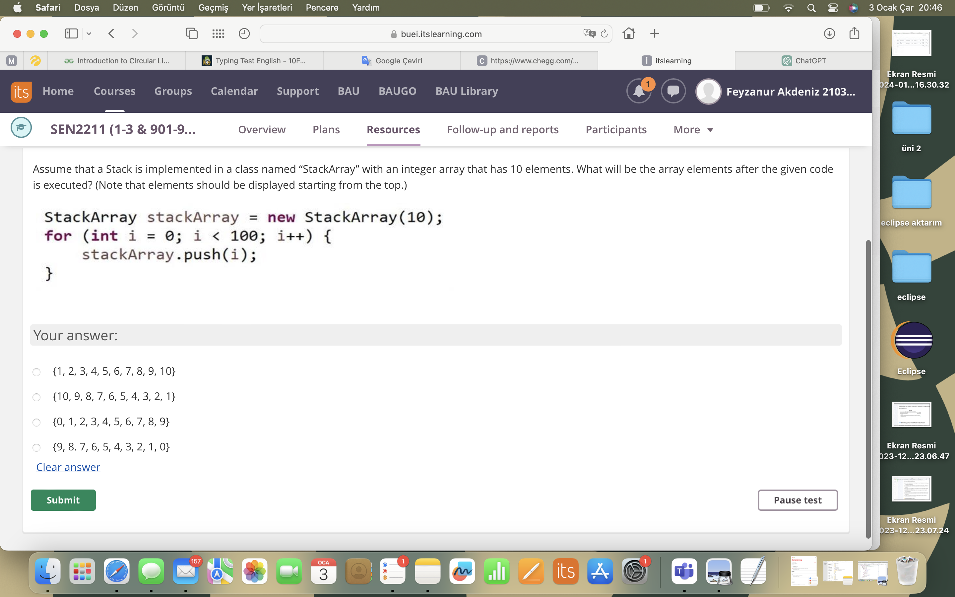
Task: Open the itslearning messages icon
Action: [673, 91]
